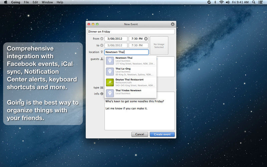Open the File menu
Screen dimensions: 267x167
coord(26,2)
